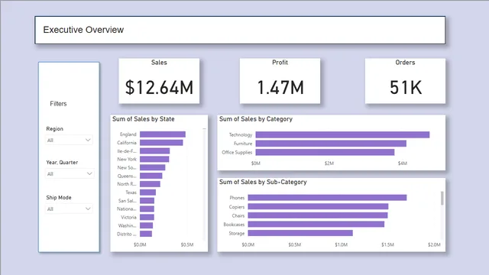Click the Distrito bar in Sales by State
The height and width of the screenshot is (275, 489).
coord(146,234)
